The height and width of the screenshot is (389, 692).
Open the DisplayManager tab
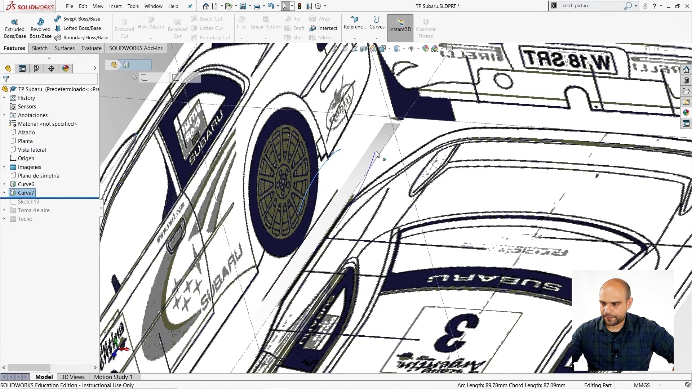click(x=66, y=68)
